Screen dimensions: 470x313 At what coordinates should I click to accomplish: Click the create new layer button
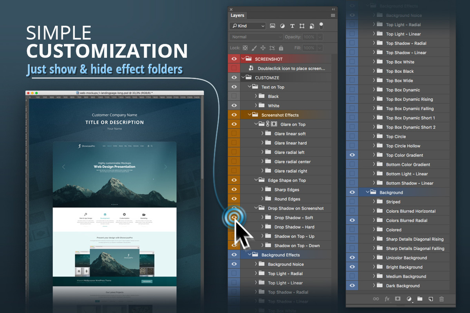click(x=431, y=299)
